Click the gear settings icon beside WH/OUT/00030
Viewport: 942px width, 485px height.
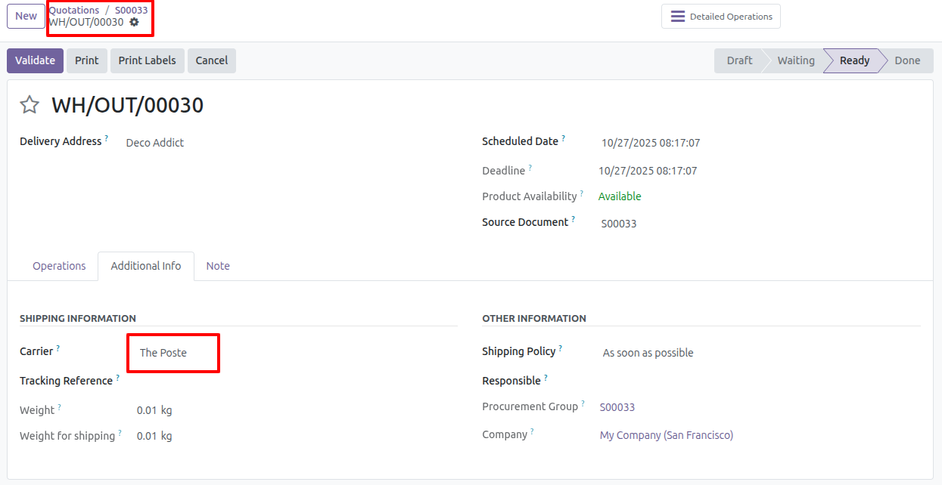[134, 22]
